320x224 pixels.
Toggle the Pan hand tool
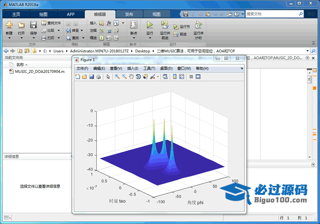[131, 77]
